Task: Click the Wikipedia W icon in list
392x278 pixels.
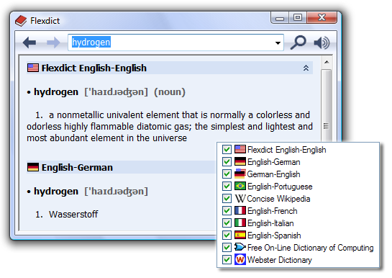Action: 240,199
